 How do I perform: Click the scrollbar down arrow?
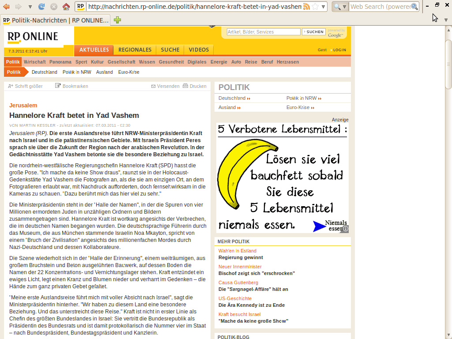448,335
